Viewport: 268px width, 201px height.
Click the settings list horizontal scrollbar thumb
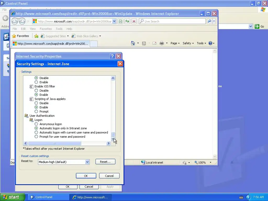pos(54,143)
